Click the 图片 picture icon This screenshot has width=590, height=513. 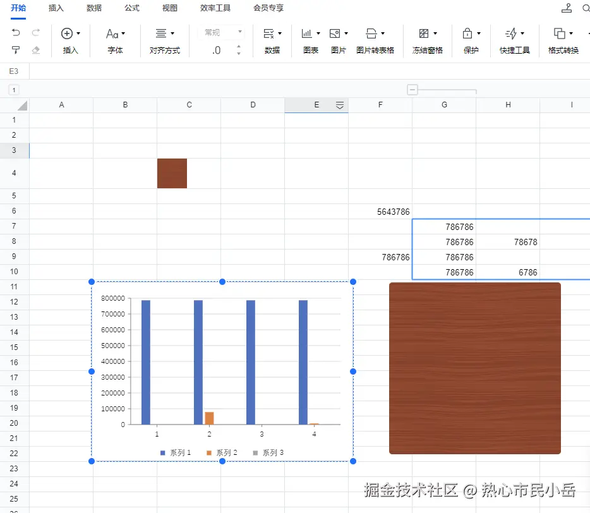pyautogui.click(x=335, y=33)
